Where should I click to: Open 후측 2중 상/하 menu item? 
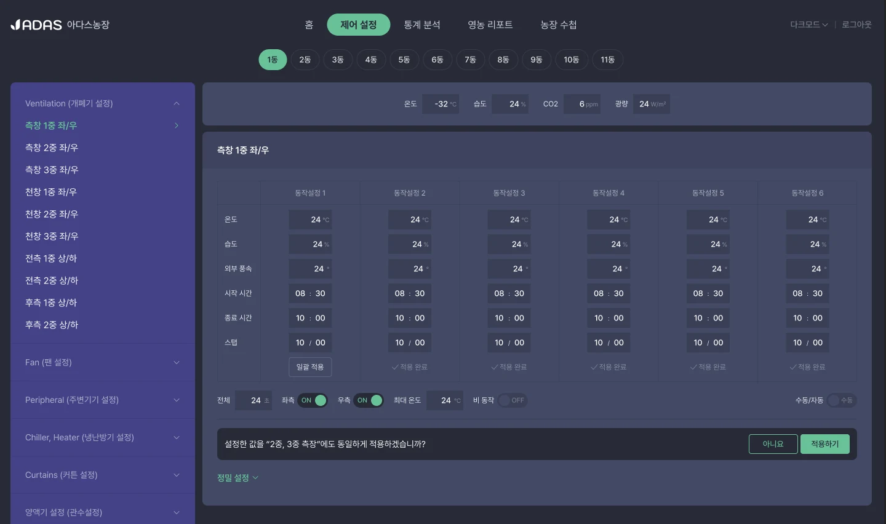pyautogui.click(x=52, y=325)
